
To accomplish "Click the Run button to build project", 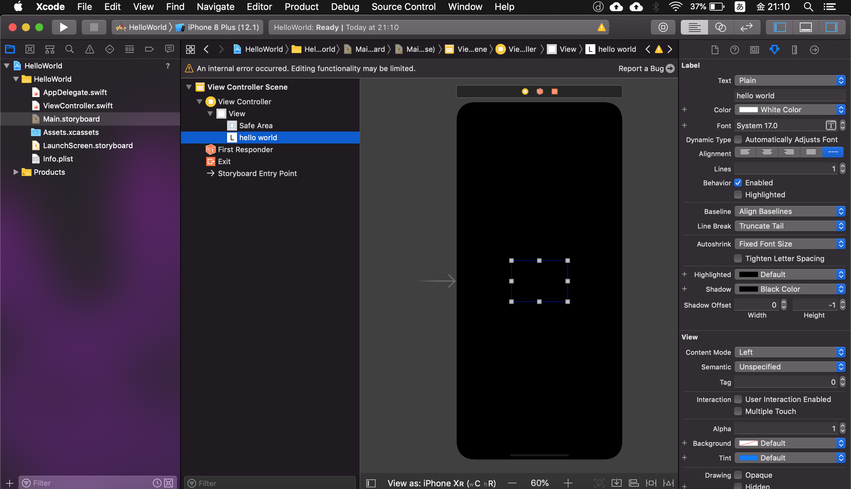I will pos(64,27).
